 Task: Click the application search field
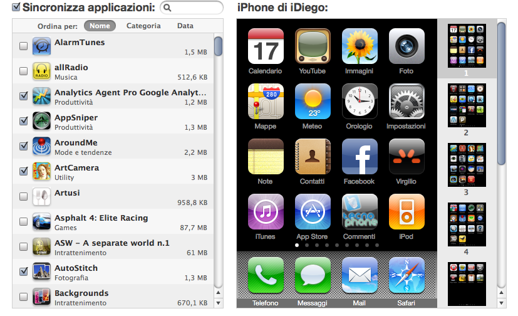click(x=195, y=8)
